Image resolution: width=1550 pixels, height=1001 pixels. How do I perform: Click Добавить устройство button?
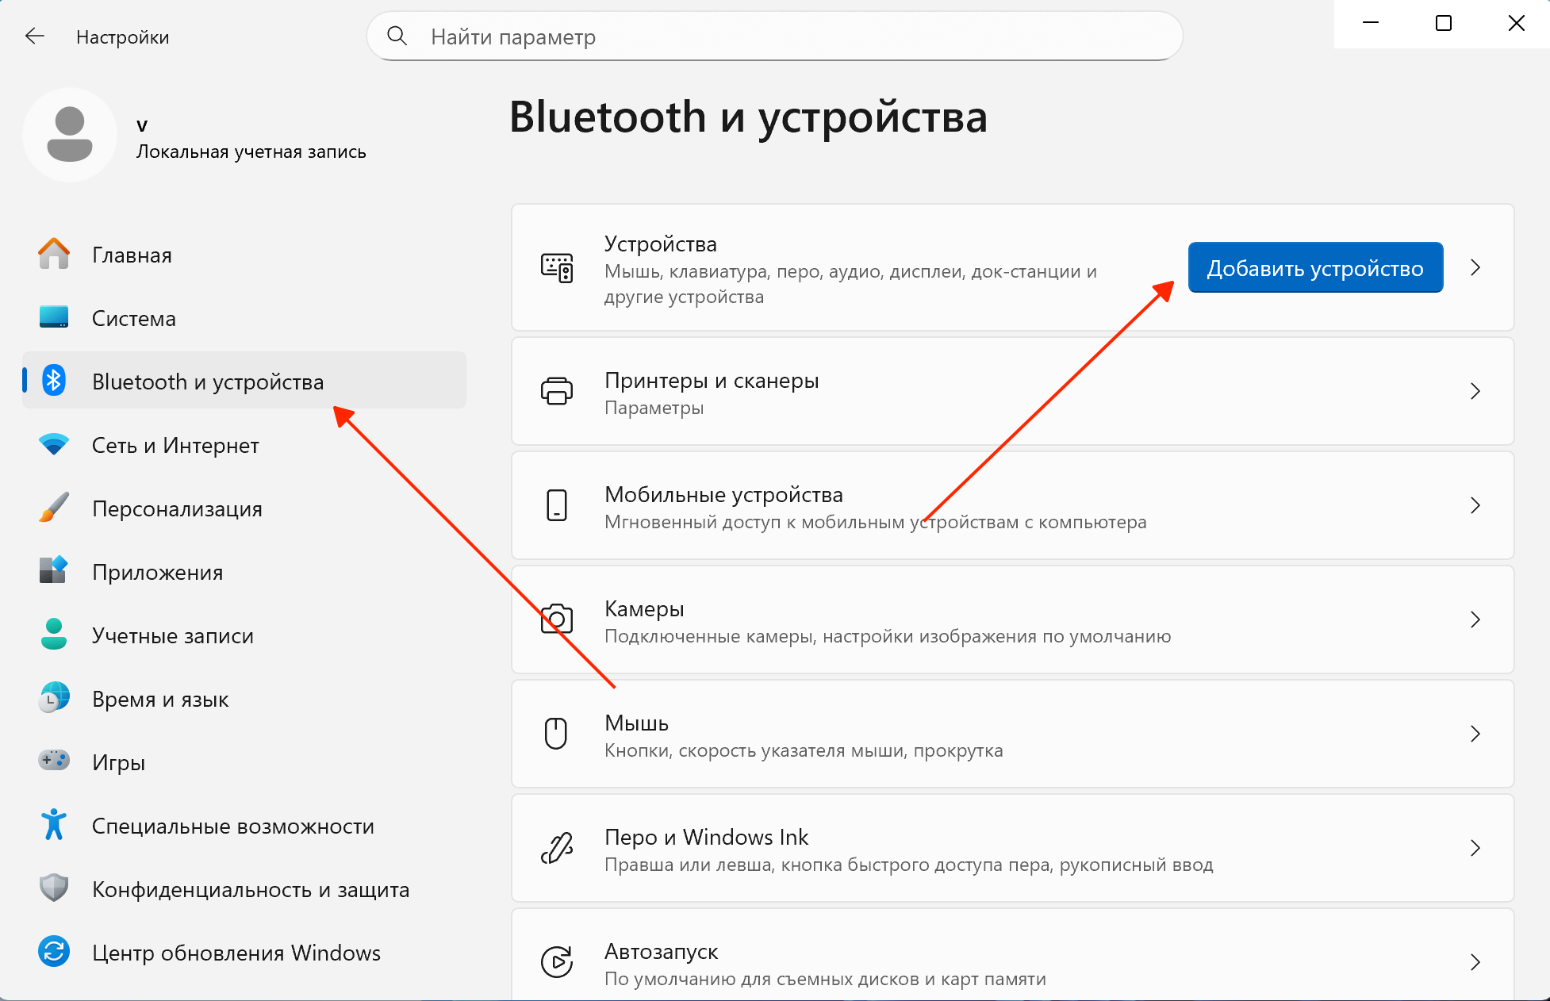[x=1315, y=267]
